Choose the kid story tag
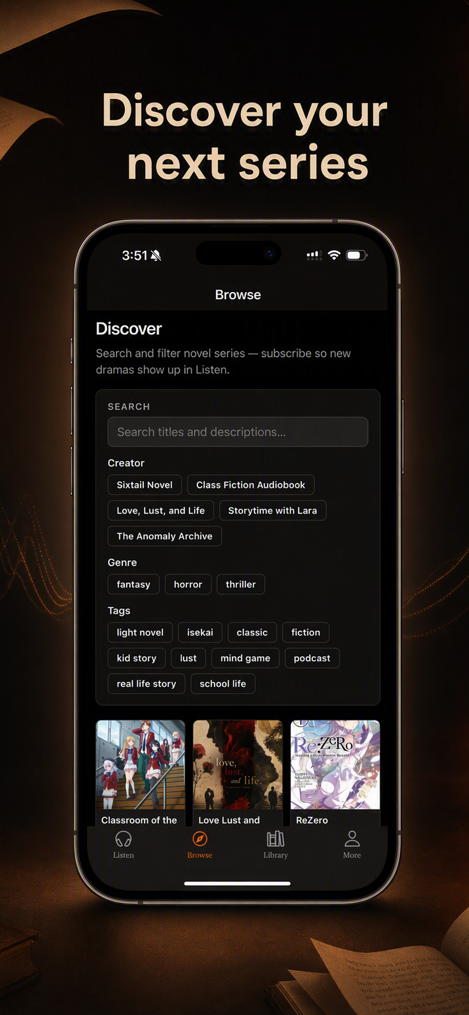 [137, 658]
